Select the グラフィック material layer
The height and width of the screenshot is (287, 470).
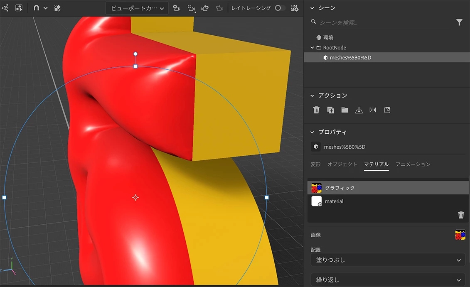[388, 188]
